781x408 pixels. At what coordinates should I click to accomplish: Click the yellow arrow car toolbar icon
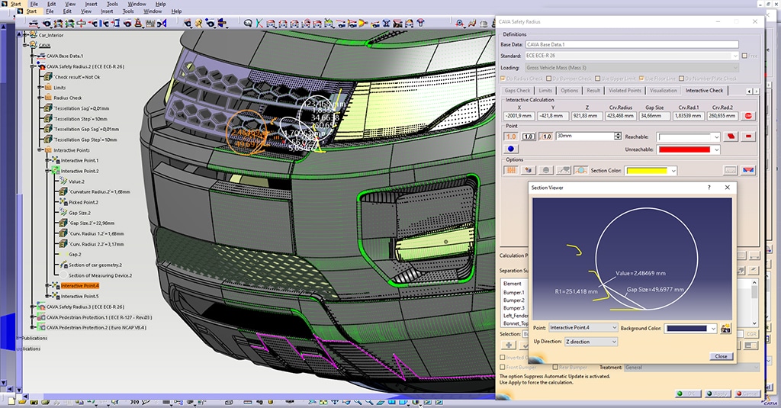(x=363, y=23)
